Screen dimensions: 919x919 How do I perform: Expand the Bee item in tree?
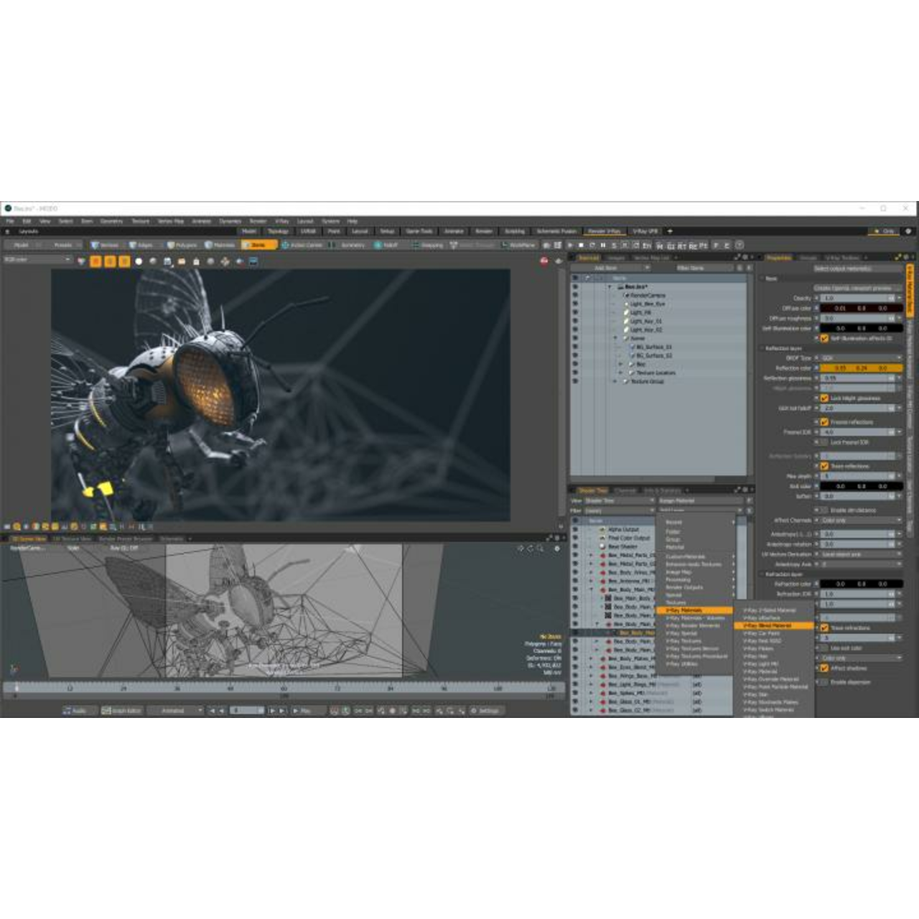(x=621, y=364)
